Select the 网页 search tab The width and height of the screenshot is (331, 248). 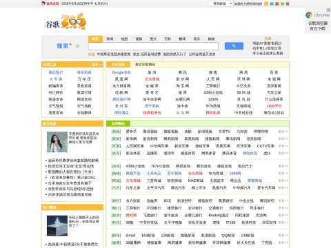95,39
